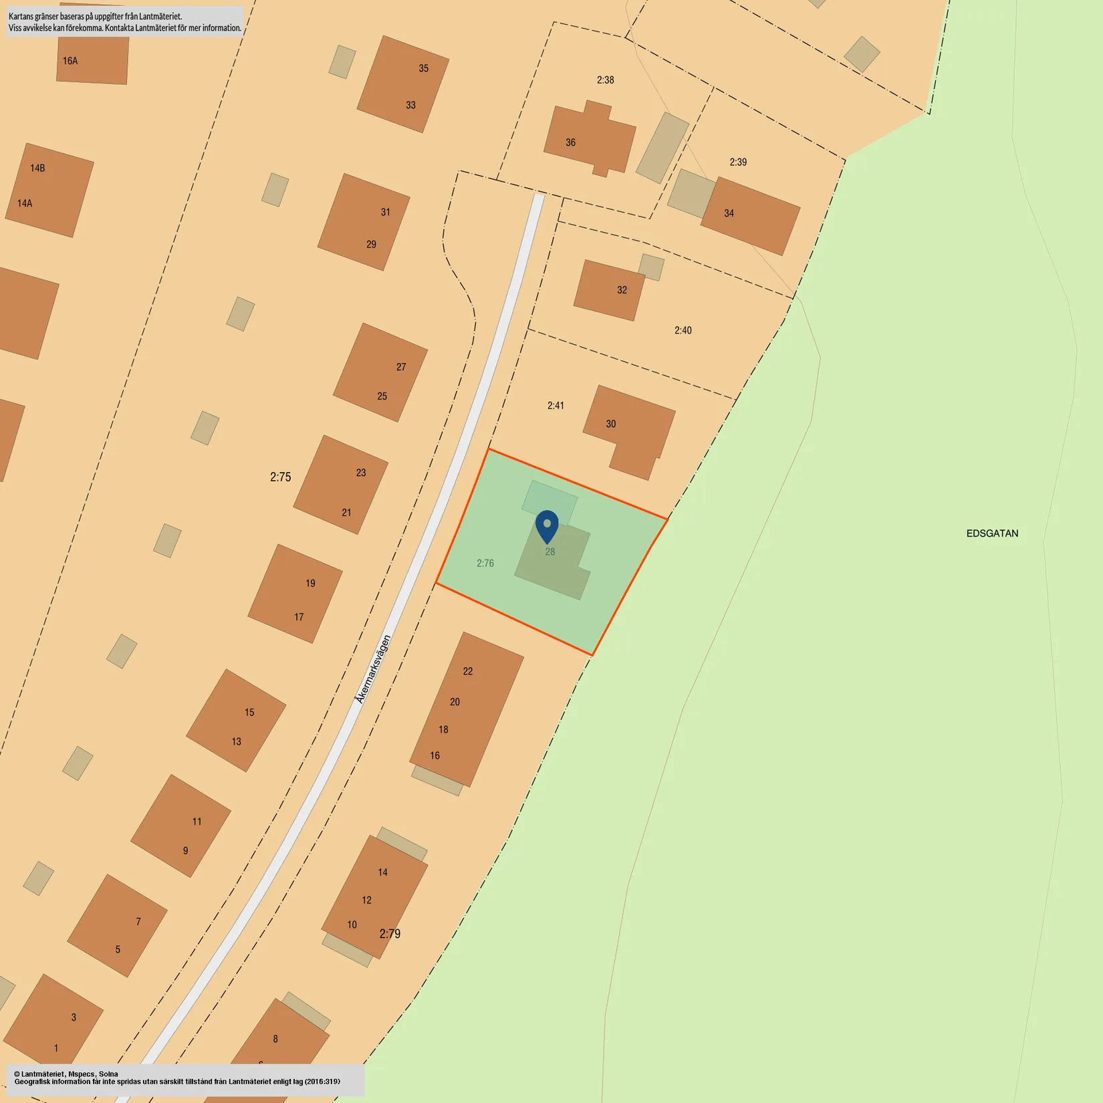This screenshot has width=1103, height=1103.
Task: Click house number 35 label
Action: pos(423,69)
